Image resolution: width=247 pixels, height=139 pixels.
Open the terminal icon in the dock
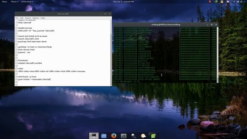pyautogui.click(x=123, y=136)
